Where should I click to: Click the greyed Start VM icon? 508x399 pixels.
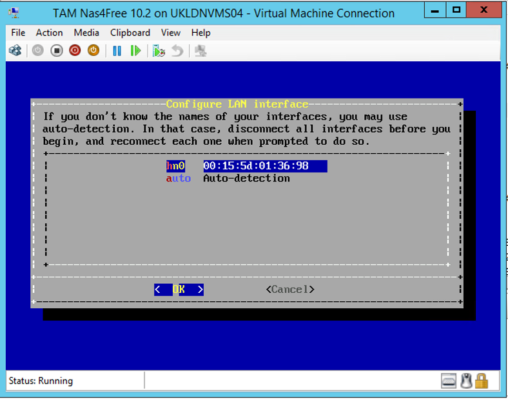tap(37, 50)
